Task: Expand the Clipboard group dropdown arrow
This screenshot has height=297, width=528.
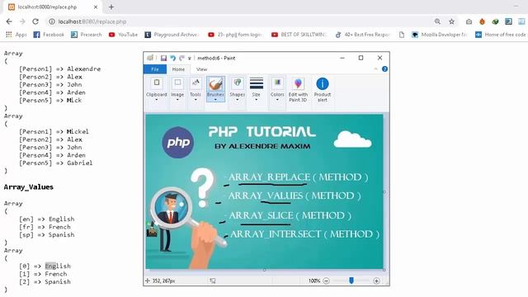Action: pos(156,100)
